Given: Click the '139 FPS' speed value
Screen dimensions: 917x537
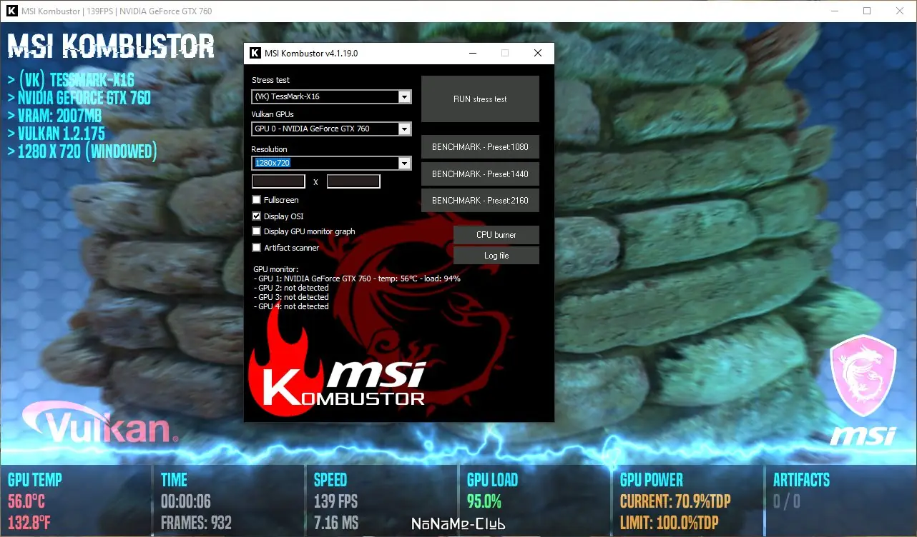Looking at the screenshot, I should coord(335,501).
